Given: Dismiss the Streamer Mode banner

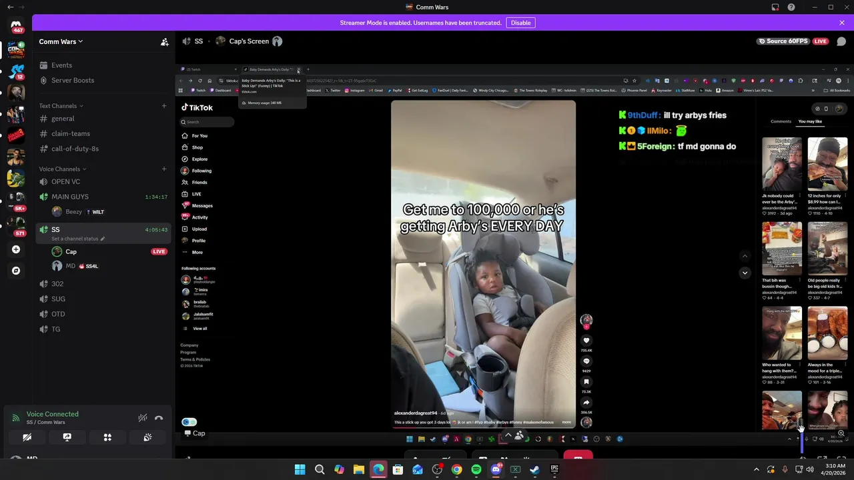Looking at the screenshot, I should click(x=842, y=23).
